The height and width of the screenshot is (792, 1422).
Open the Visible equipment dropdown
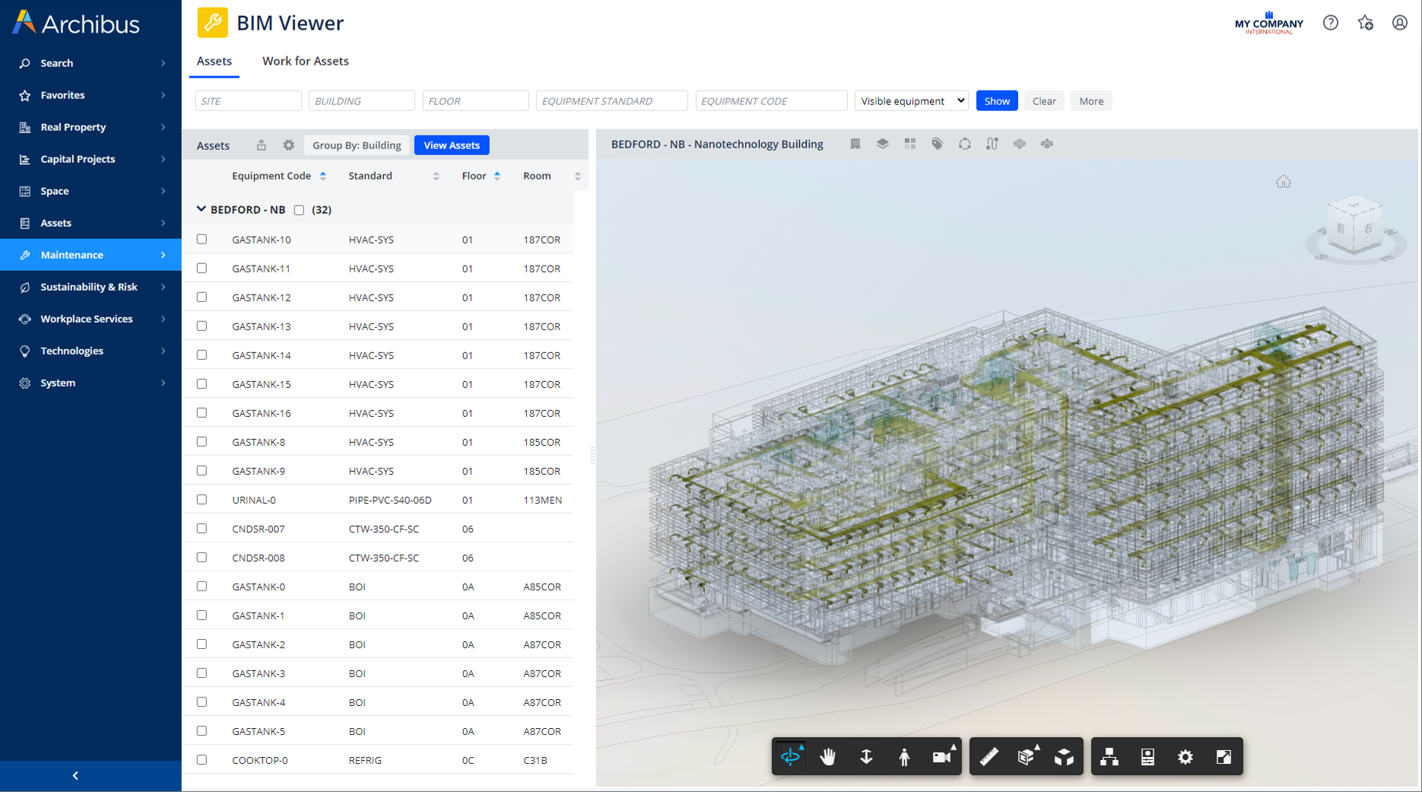(910, 100)
